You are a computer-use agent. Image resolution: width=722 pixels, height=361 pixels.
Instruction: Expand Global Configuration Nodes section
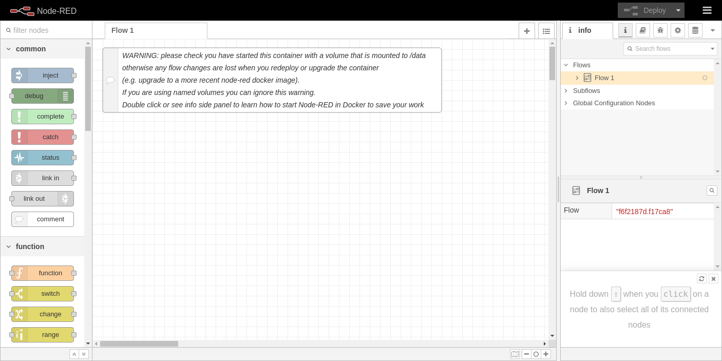566,103
